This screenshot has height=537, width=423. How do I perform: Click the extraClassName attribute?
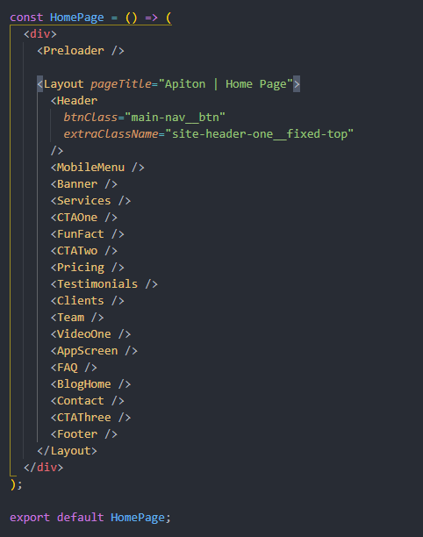[111, 134]
